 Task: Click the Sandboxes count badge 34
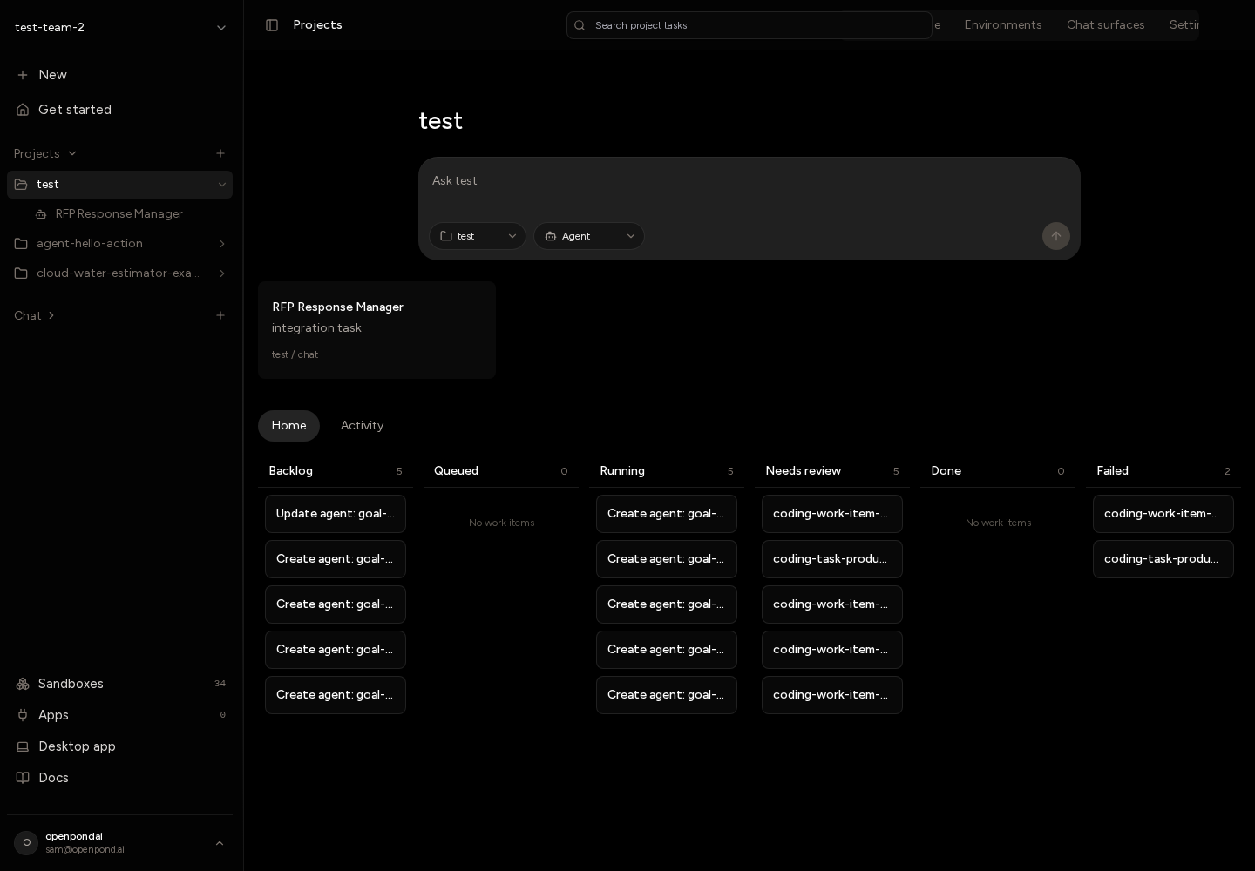(220, 684)
